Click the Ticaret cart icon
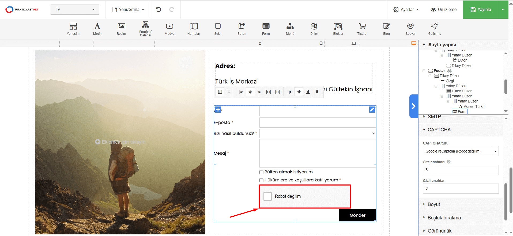 point(362,29)
